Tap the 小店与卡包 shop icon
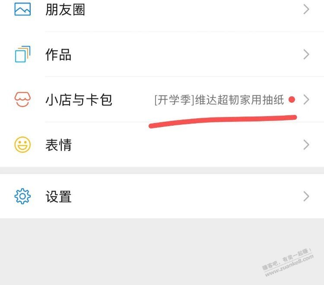The image size is (324, 285). click(22, 99)
